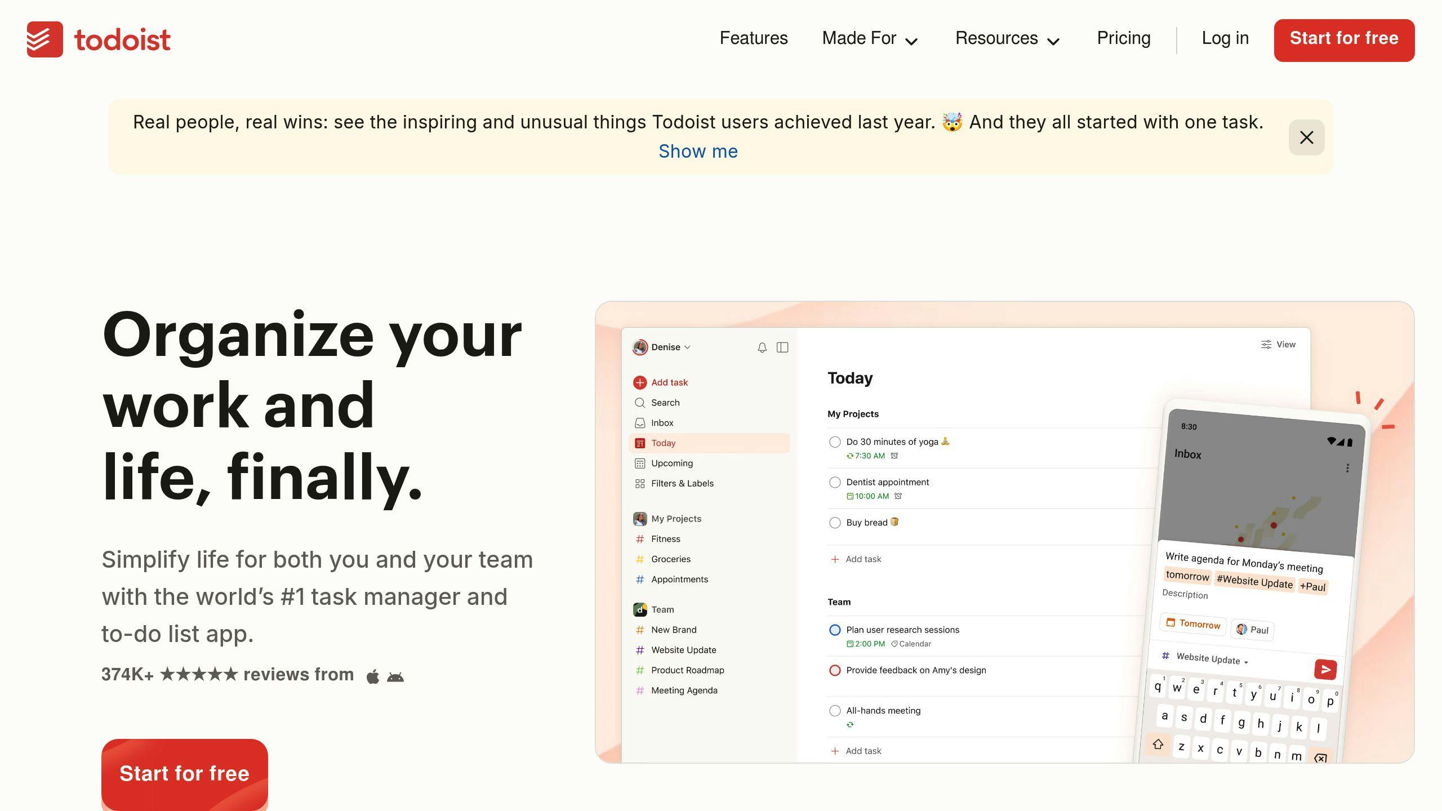1442x811 pixels.
Task: Expand the Denise account dropdown
Action: [687, 347]
